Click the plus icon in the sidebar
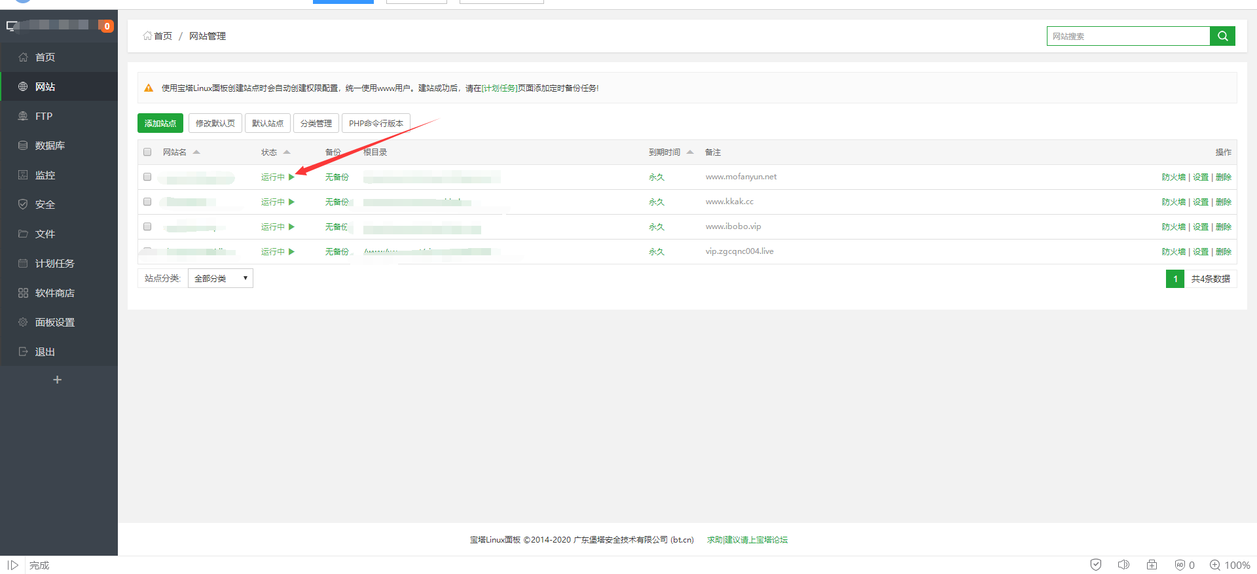The width and height of the screenshot is (1257, 574). click(x=58, y=380)
